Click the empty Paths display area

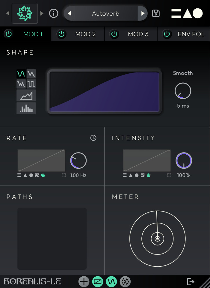[x=52, y=239]
